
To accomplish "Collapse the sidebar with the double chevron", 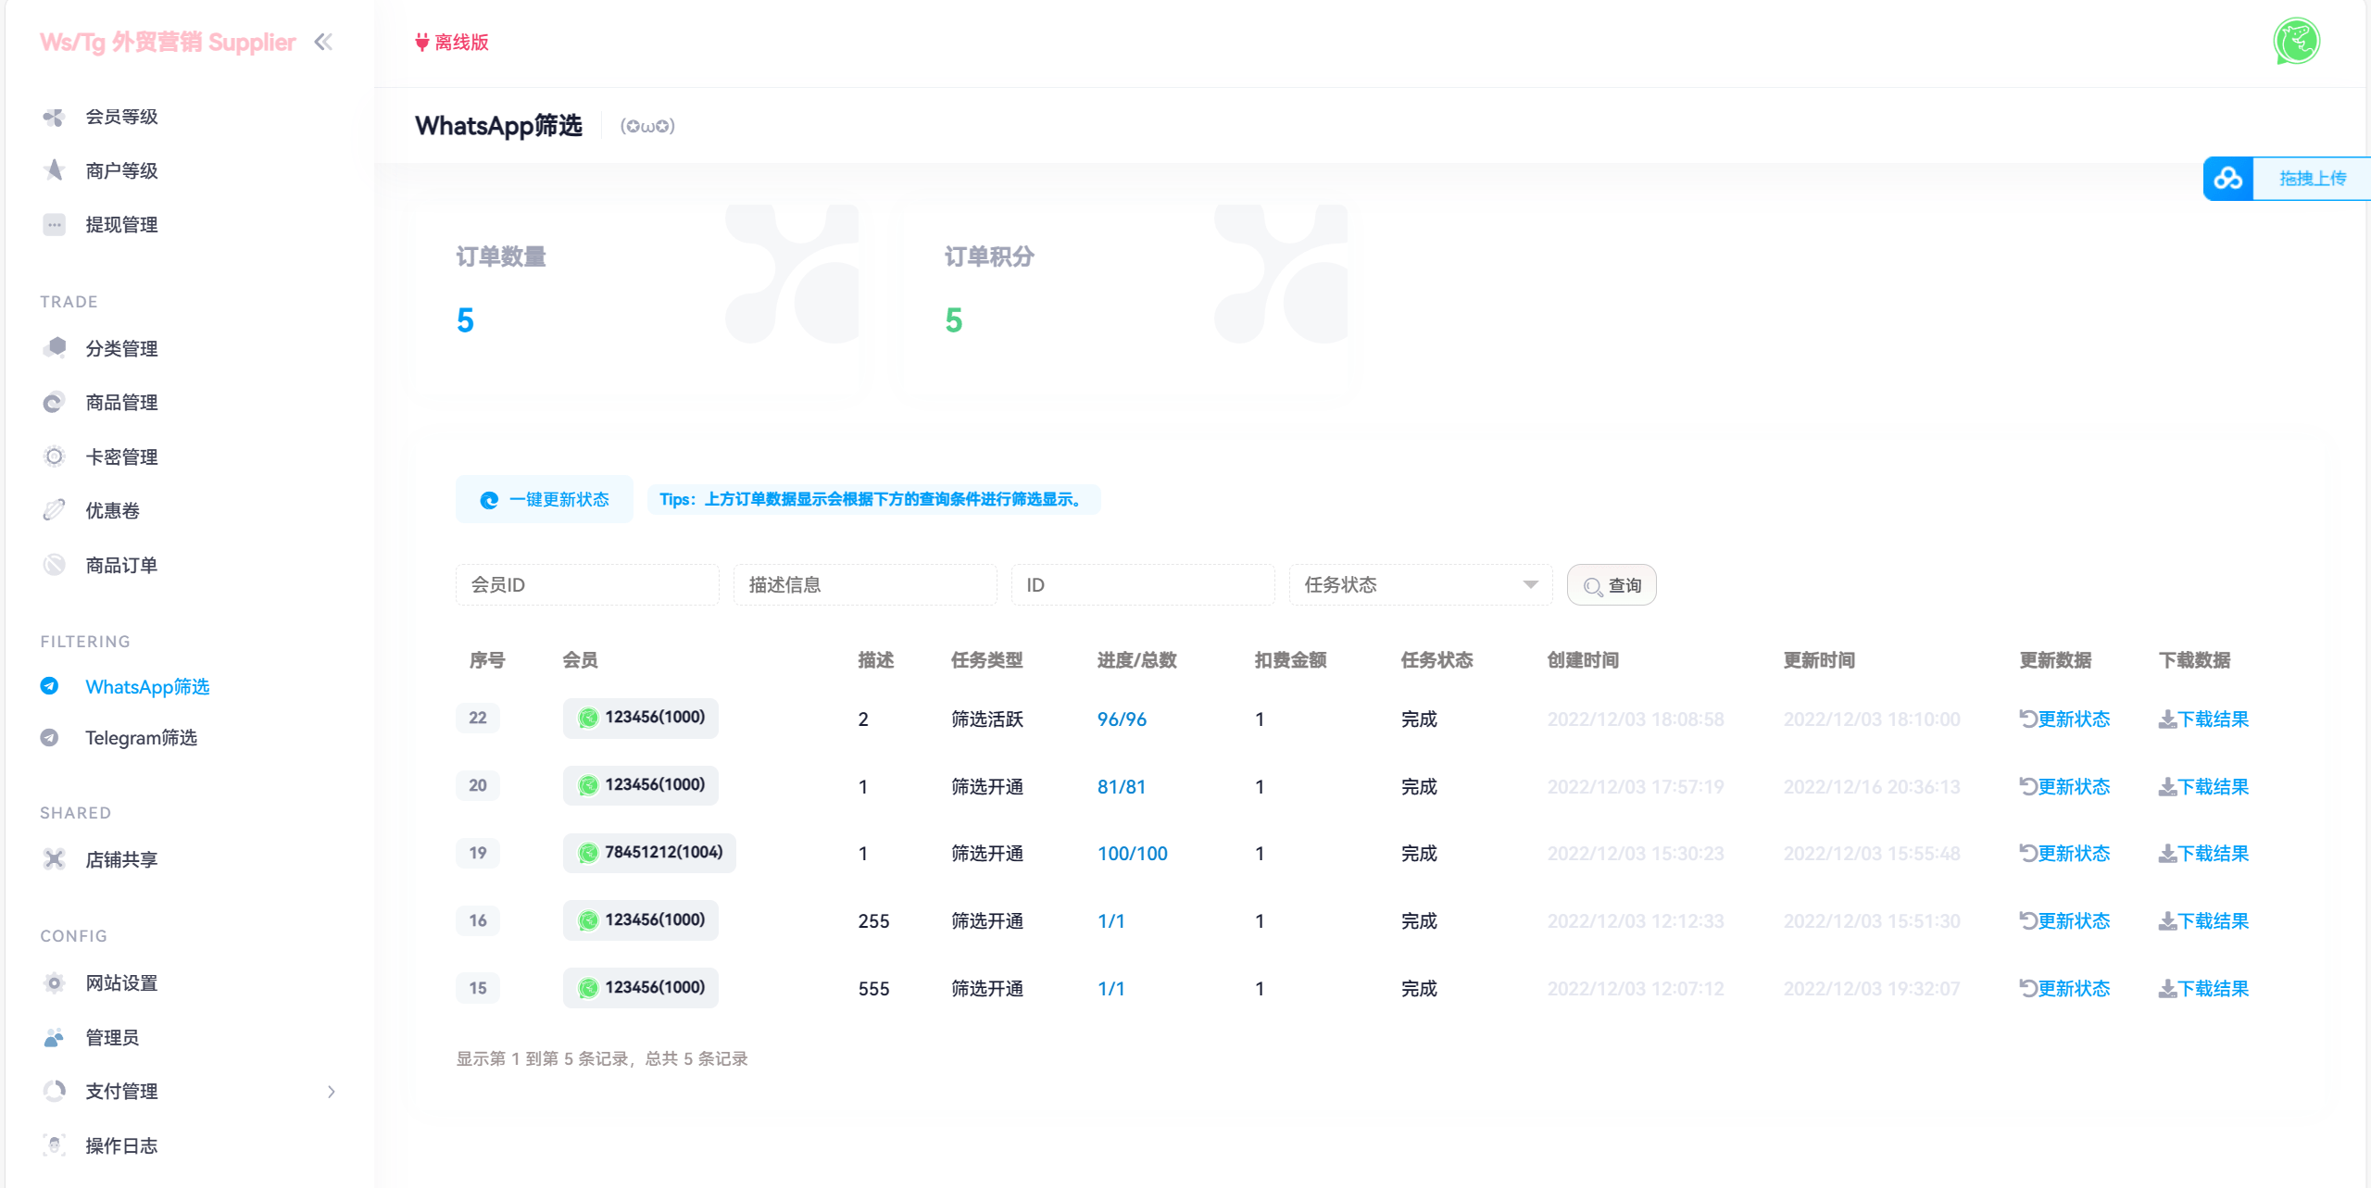I will pos(323,41).
